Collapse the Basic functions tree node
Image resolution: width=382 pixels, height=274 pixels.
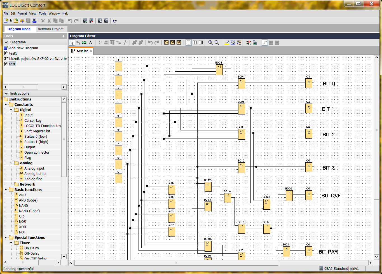(6, 190)
